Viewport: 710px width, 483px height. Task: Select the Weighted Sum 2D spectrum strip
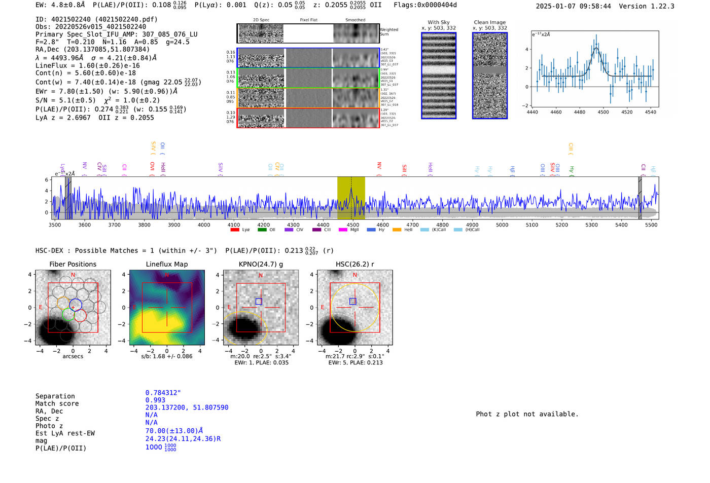click(308, 33)
